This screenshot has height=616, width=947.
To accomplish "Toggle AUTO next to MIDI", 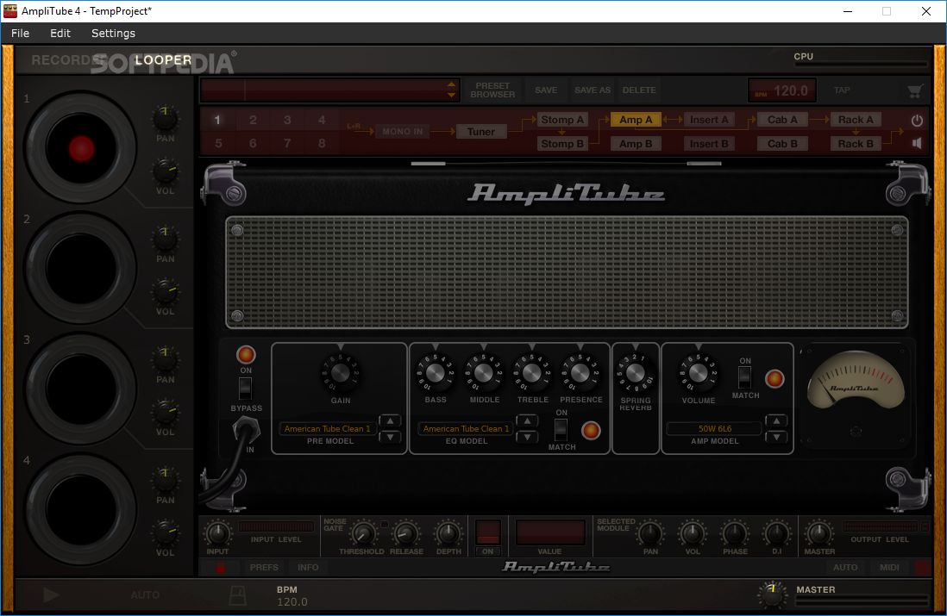I will tap(845, 568).
